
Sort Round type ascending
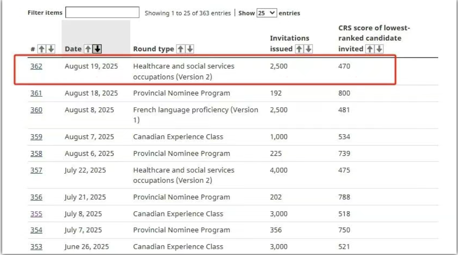pyautogui.click(x=180, y=49)
